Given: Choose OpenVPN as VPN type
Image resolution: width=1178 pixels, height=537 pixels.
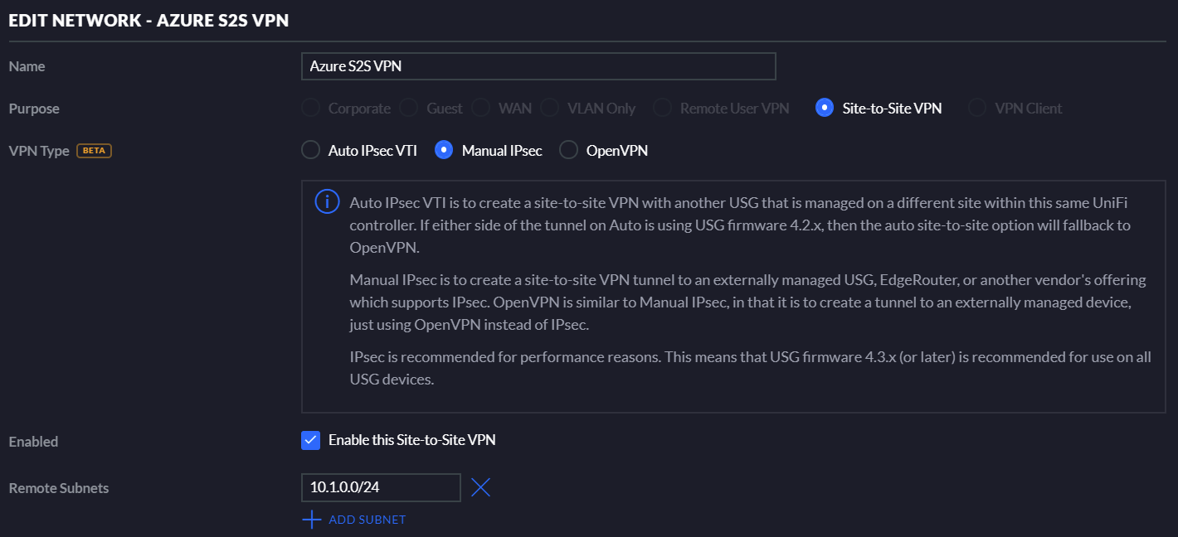Looking at the screenshot, I should 568,150.
